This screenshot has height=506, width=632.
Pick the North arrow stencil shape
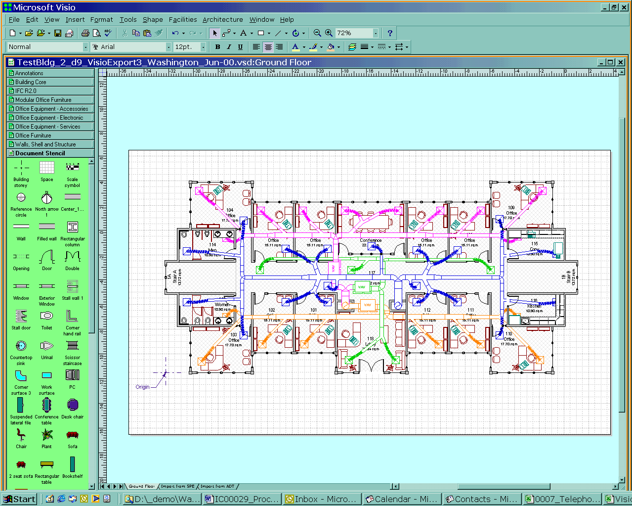46,201
